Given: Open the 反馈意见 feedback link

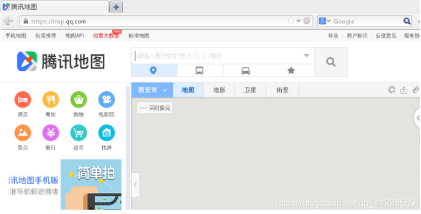Looking at the screenshot, I should (x=386, y=36).
